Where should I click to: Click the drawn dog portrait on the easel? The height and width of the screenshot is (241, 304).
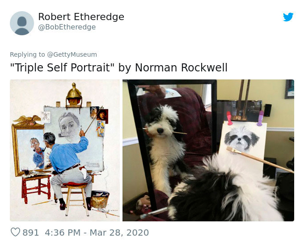[242, 138]
